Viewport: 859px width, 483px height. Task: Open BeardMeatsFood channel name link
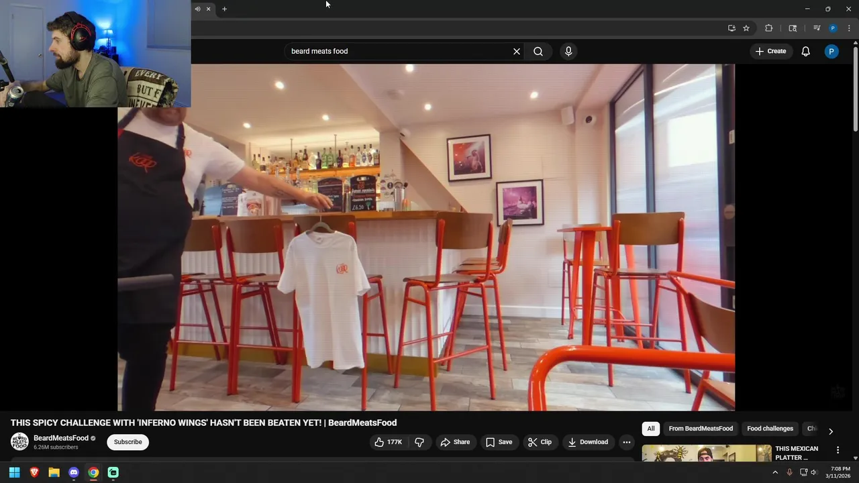click(x=61, y=438)
